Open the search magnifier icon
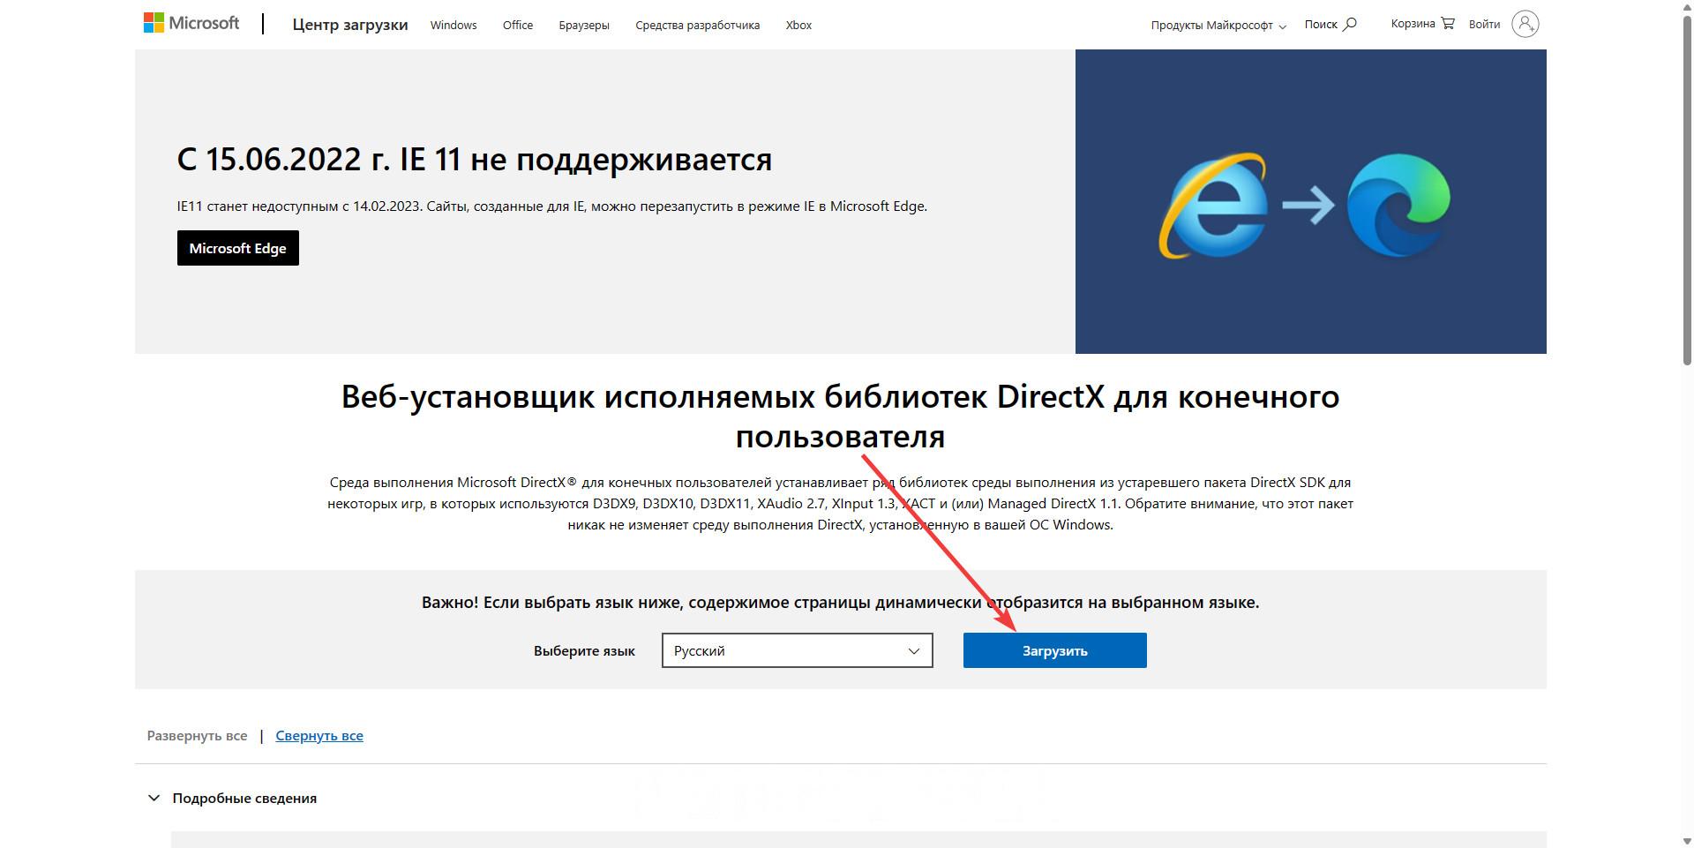This screenshot has height=848, width=1694. [1349, 24]
